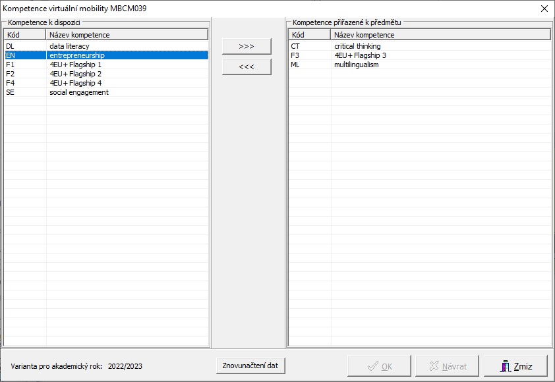Select data literacy in available list
Viewport: 555px width, 382px height.
point(69,46)
